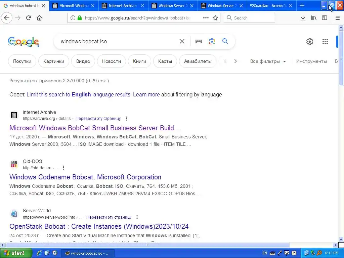Filter results by Авиабилеты
The height and width of the screenshot is (258, 344).
click(x=198, y=61)
